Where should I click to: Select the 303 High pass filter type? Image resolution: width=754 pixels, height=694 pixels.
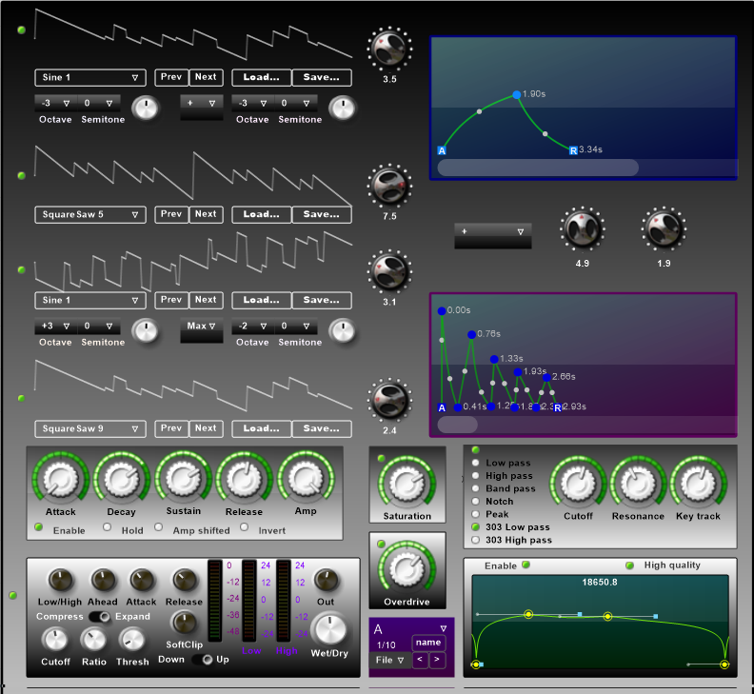476,540
